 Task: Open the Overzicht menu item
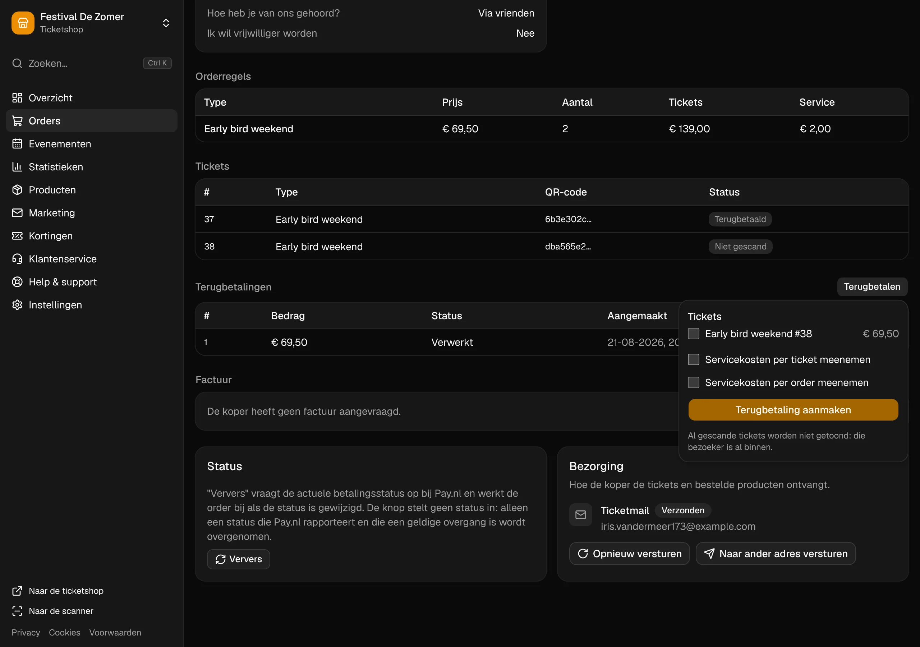click(92, 98)
